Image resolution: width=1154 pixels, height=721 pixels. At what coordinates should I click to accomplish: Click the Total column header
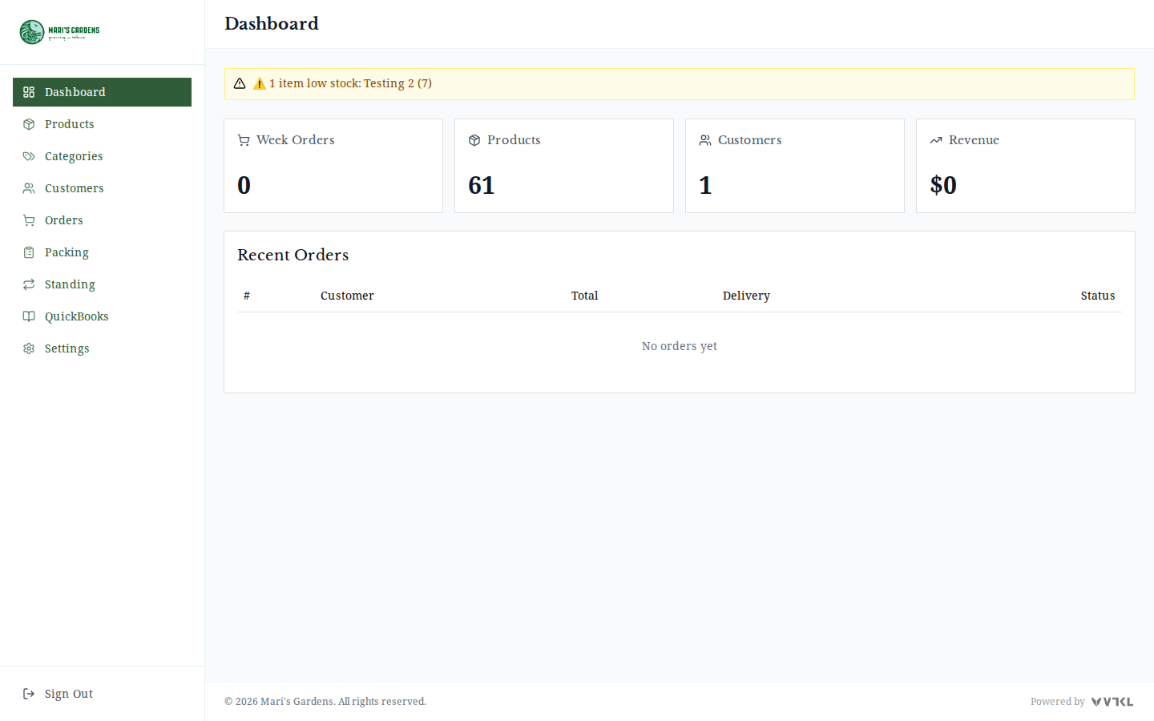(585, 296)
